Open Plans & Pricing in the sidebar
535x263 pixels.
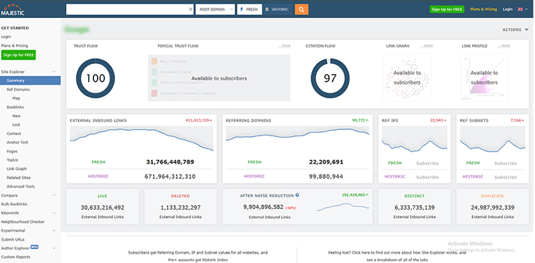tap(14, 45)
